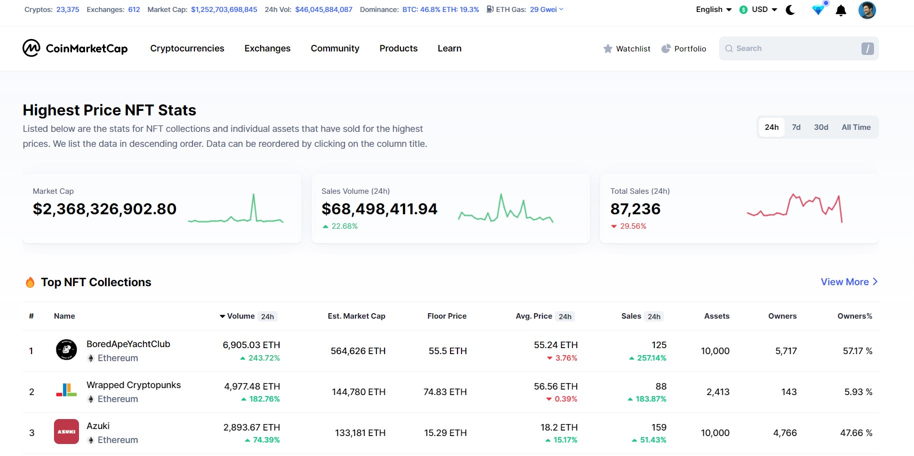Open the Wrapped Cryptopunks collection name
The image size is (914, 456).
133,385
